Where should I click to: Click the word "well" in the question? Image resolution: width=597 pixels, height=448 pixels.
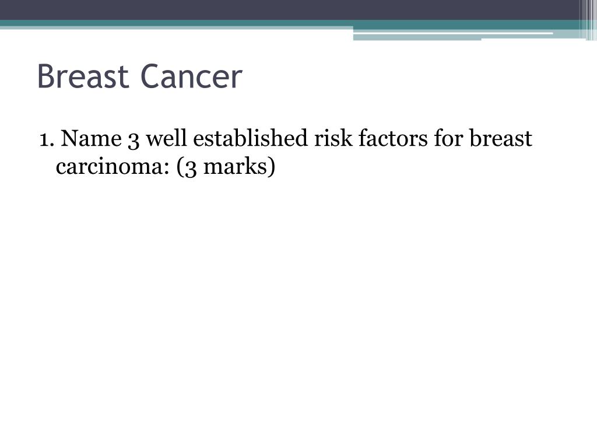tap(166, 138)
